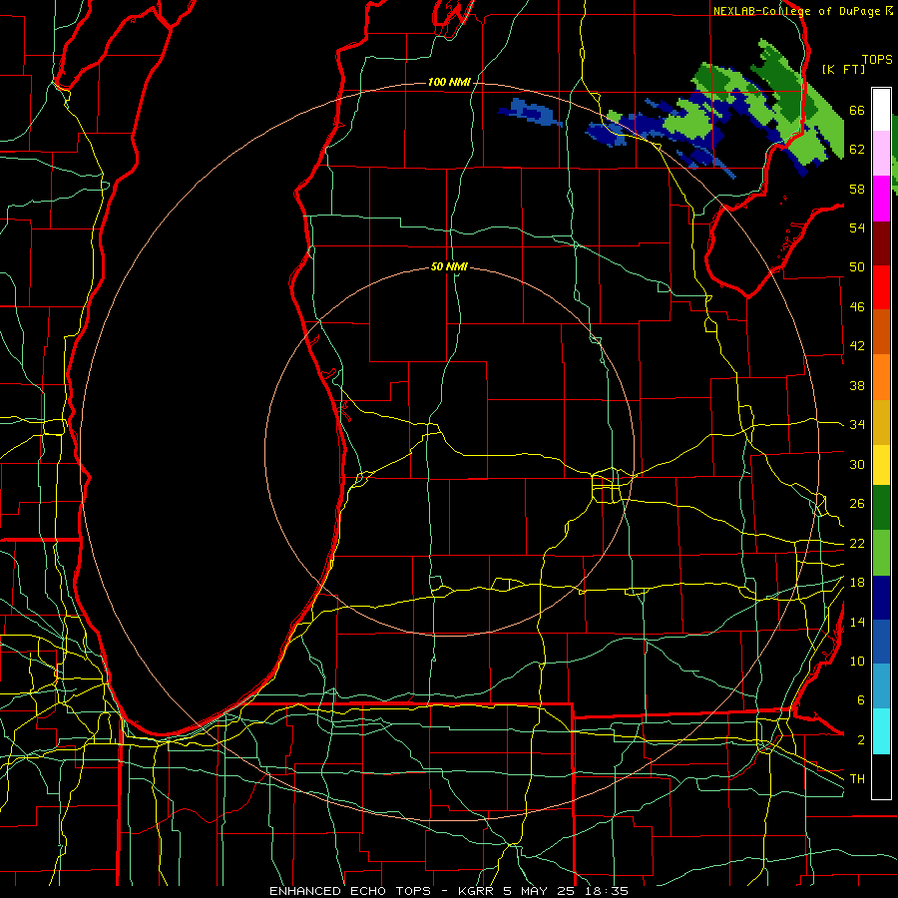Click the 18 legend value
Screen dimensions: 898x898
(x=857, y=582)
